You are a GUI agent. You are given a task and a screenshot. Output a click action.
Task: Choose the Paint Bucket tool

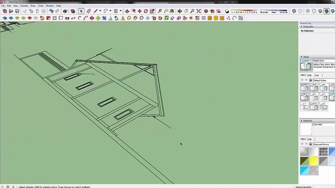[172, 11]
